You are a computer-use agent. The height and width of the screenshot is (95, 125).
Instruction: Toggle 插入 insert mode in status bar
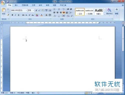(33, 93)
